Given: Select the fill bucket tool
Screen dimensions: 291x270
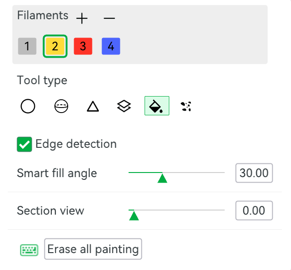Looking at the screenshot, I should tap(157, 106).
